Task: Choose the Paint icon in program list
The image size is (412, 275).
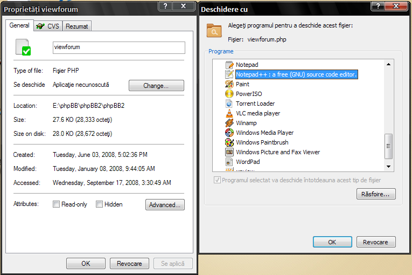Action: click(x=229, y=84)
